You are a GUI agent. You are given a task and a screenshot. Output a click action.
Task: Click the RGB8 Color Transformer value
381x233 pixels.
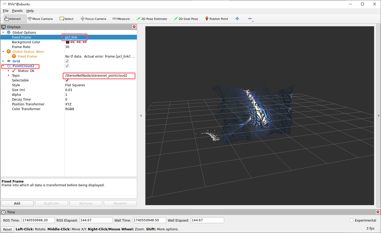coord(69,109)
